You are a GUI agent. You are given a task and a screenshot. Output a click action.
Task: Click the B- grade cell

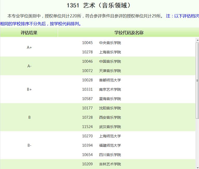click(29, 145)
